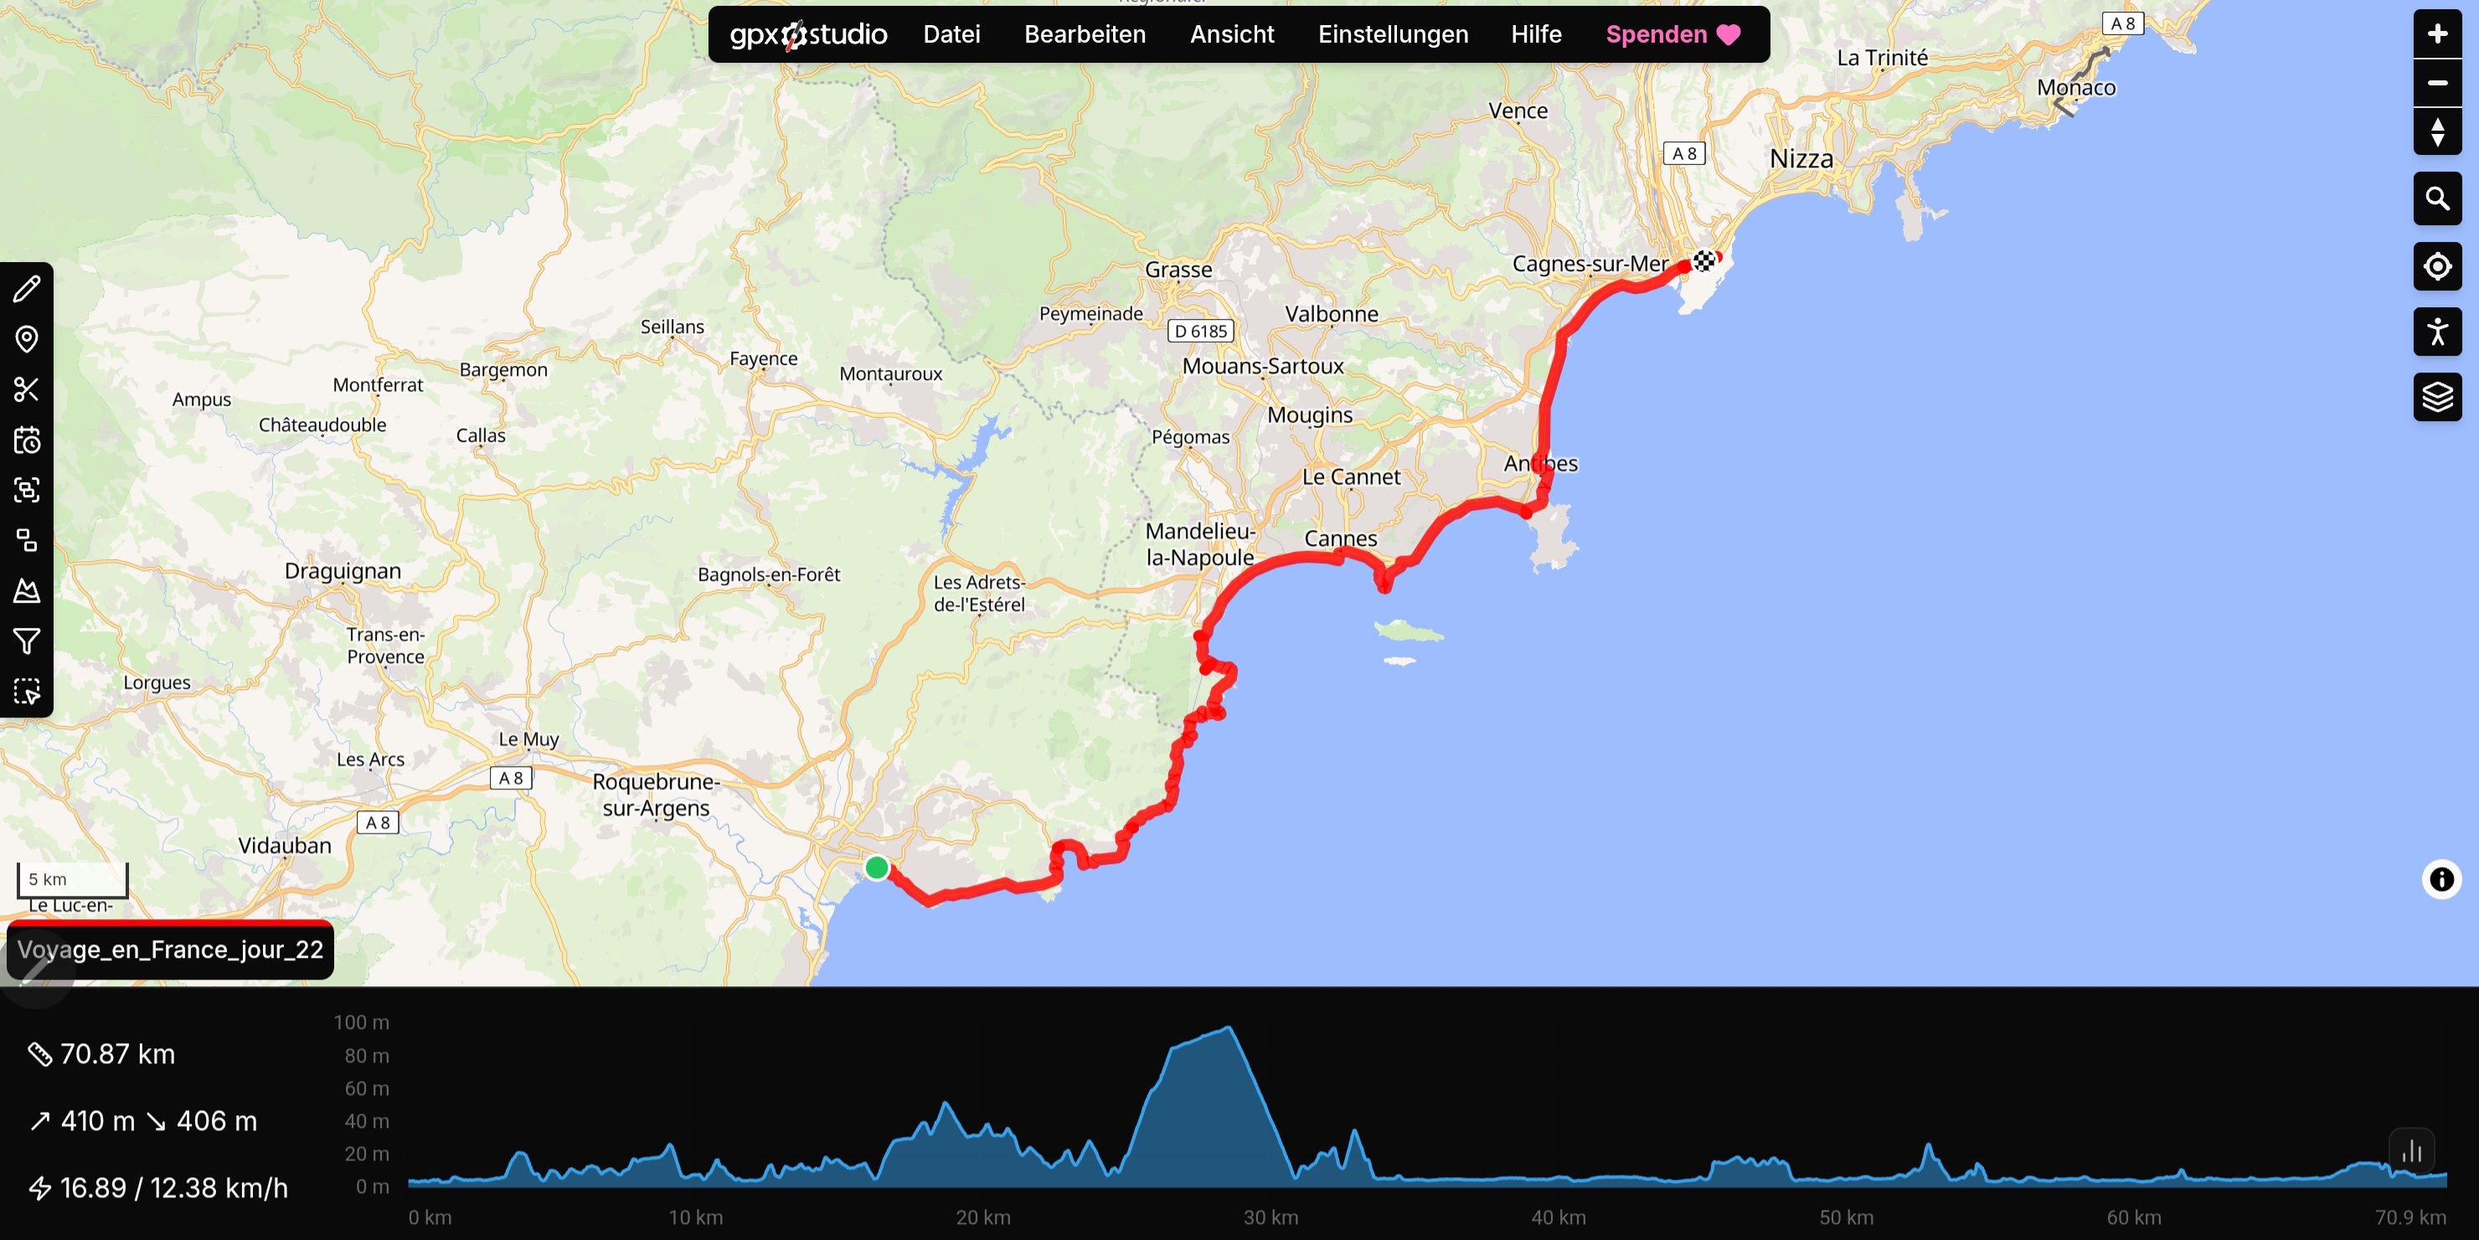
Task: Click the green start point marker
Action: pyautogui.click(x=877, y=867)
